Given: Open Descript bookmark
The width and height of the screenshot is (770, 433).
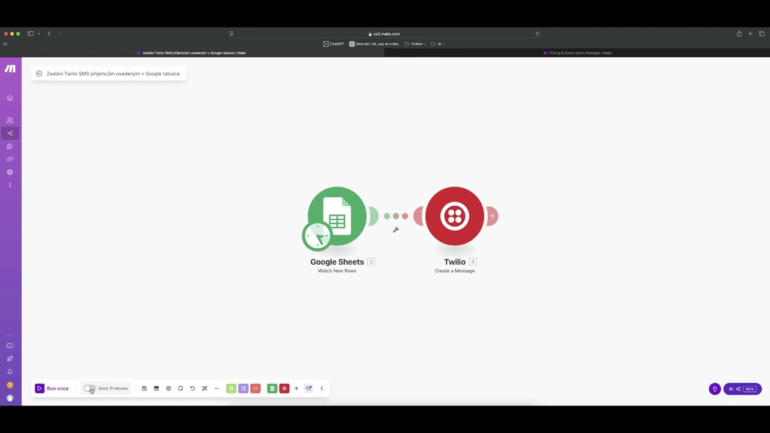Looking at the screenshot, I should click(374, 44).
